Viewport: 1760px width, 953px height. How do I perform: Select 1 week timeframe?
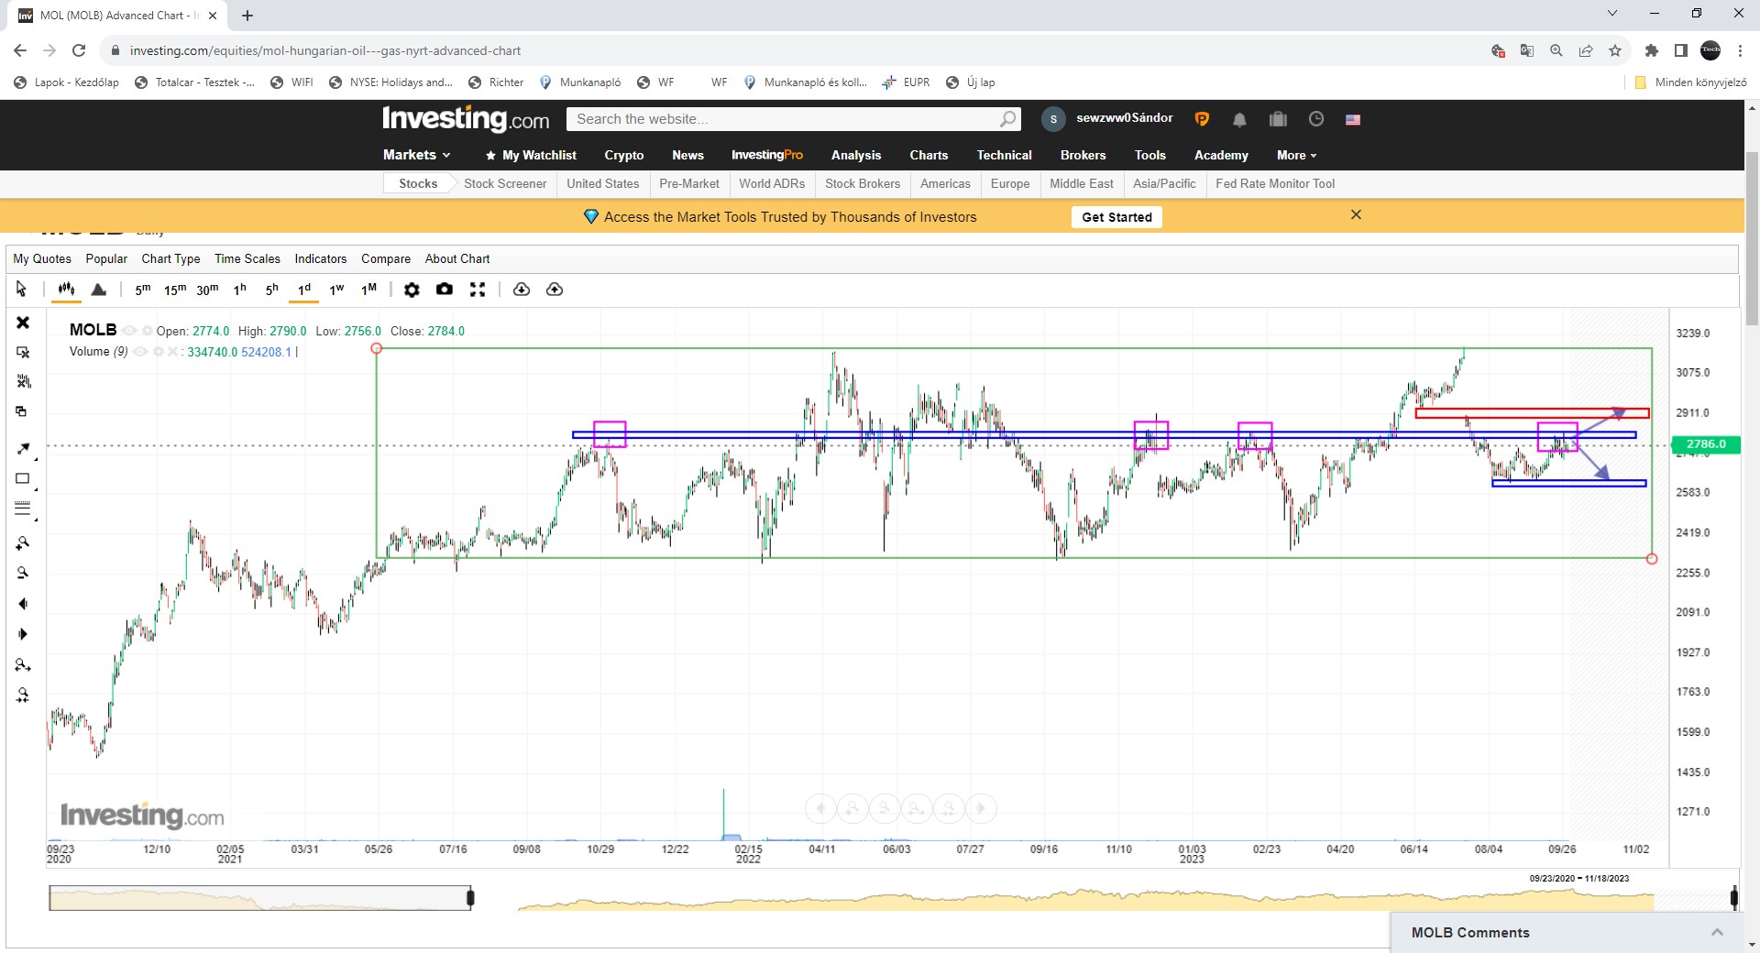(x=336, y=290)
